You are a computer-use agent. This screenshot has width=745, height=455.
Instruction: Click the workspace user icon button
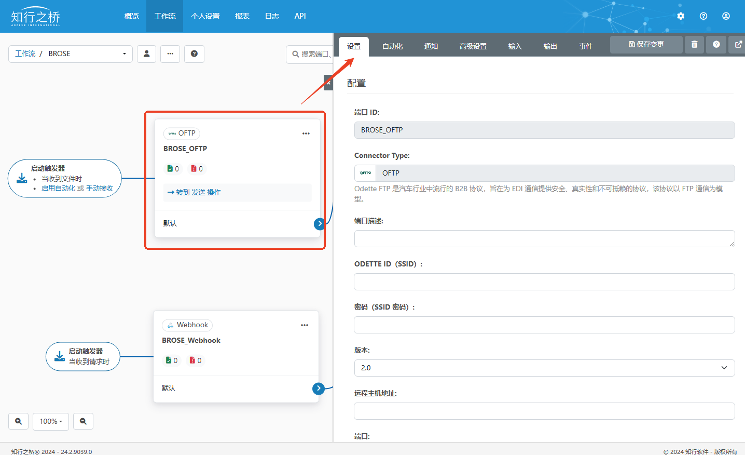[147, 54]
